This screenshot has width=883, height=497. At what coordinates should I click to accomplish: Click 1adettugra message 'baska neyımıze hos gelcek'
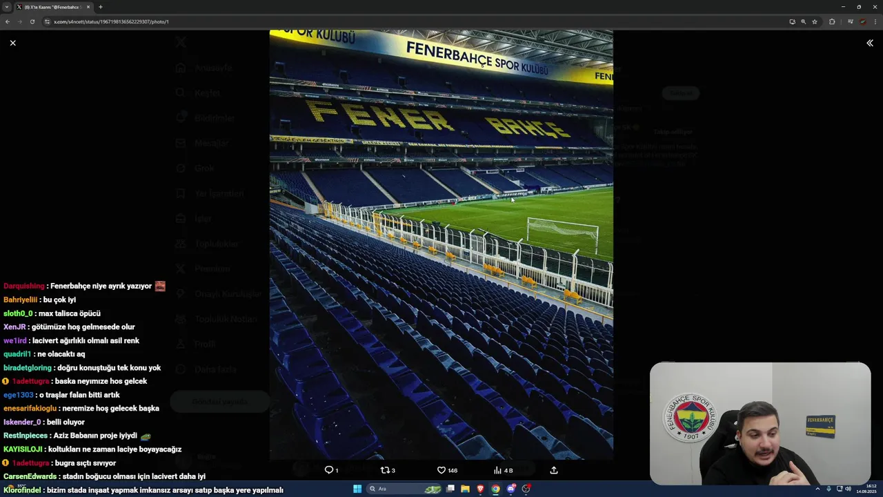pos(101,381)
